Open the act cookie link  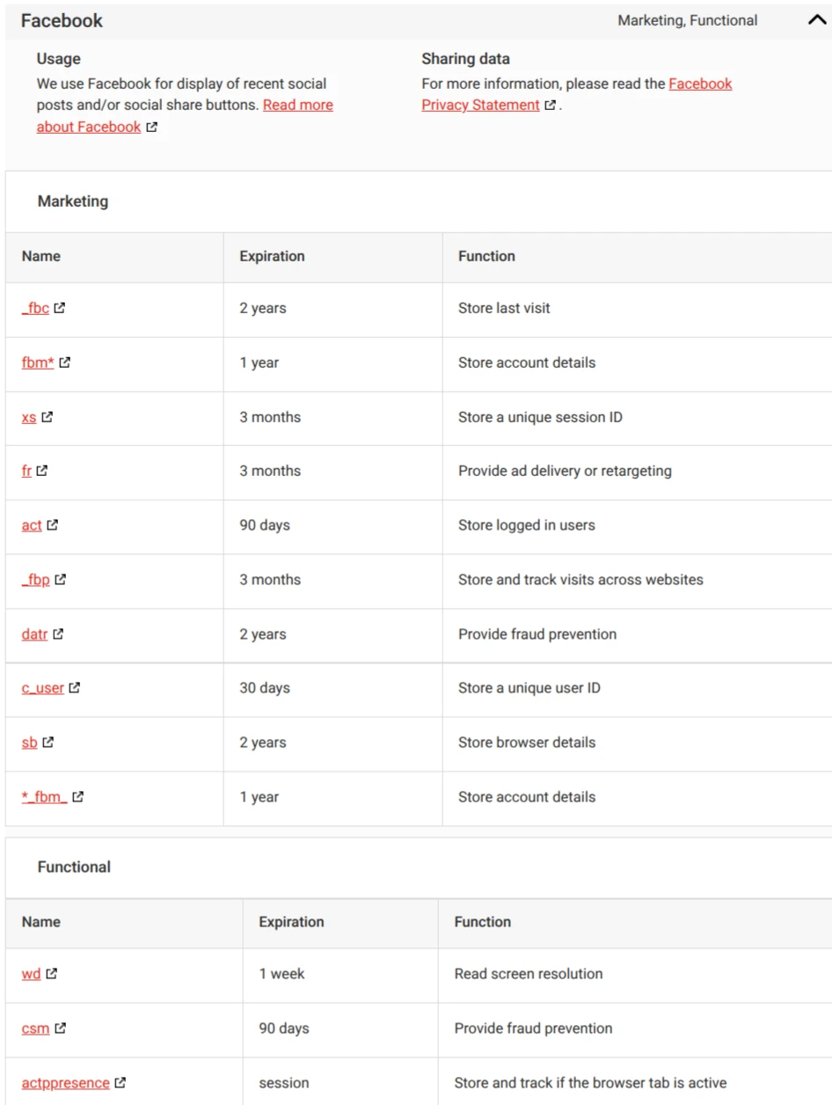pos(32,525)
